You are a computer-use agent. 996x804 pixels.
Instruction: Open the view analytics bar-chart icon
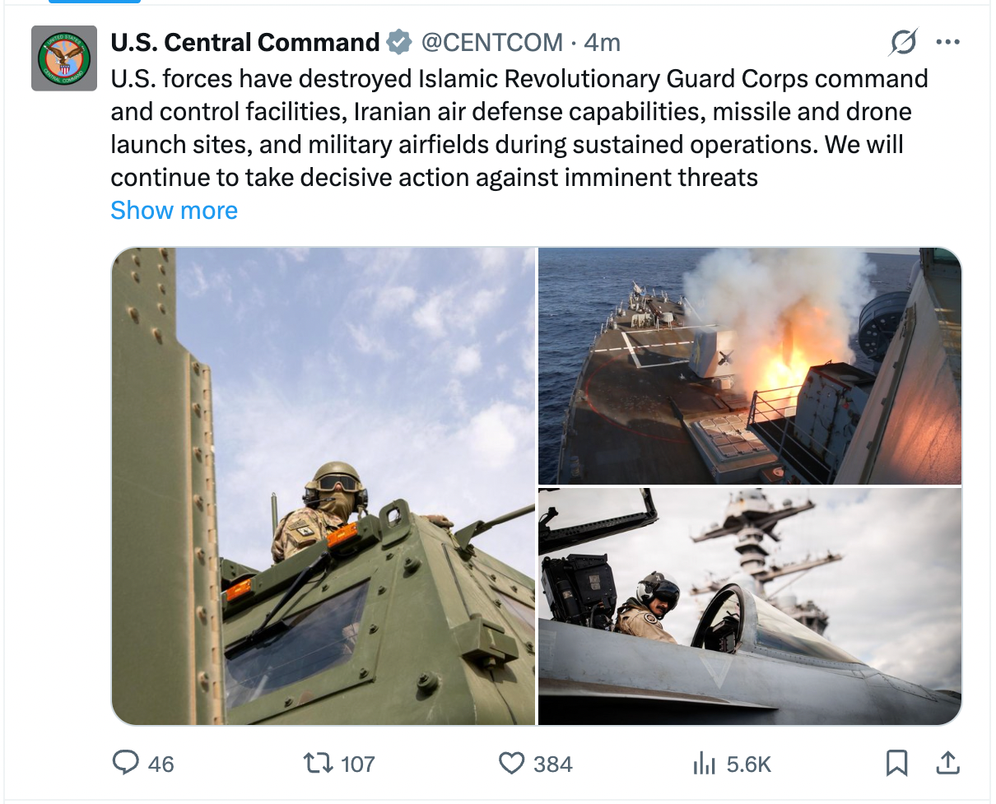tap(705, 764)
